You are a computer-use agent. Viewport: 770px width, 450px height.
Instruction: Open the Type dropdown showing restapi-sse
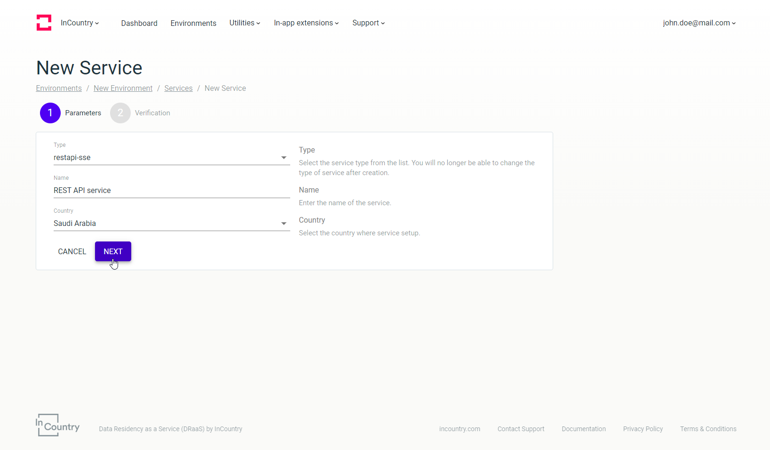[171, 158]
